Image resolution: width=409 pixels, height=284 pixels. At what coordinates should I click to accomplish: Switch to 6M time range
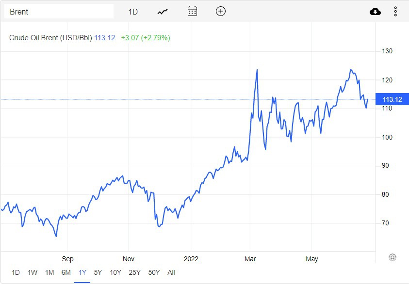click(66, 272)
